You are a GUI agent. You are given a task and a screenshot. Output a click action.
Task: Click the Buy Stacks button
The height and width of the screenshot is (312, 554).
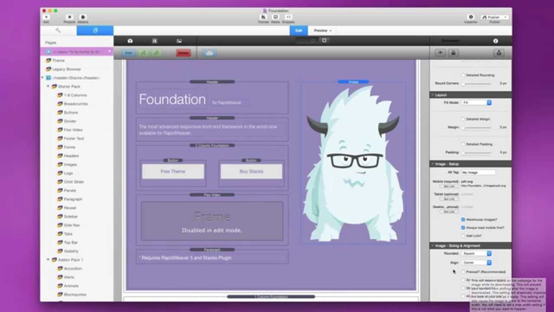click(251, 171)
